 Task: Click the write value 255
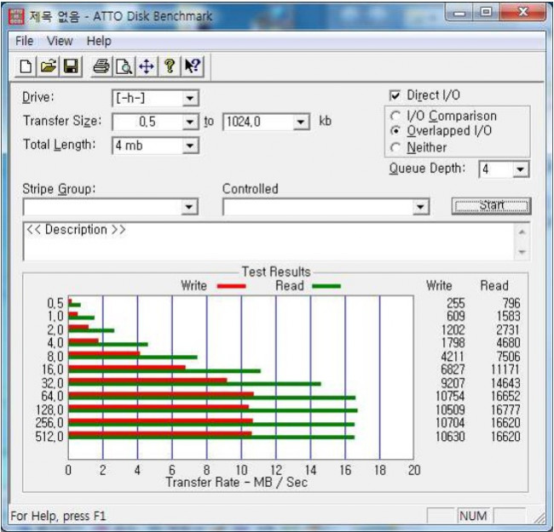[x=455, y=303]
